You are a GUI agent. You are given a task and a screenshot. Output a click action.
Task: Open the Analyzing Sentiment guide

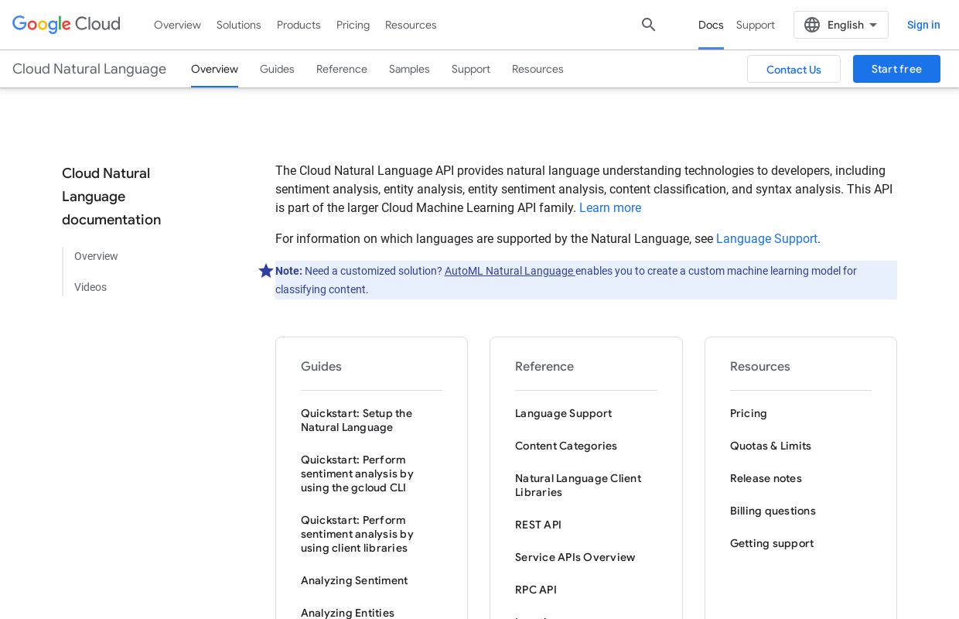pyautogui.click(x=354, y=580)
